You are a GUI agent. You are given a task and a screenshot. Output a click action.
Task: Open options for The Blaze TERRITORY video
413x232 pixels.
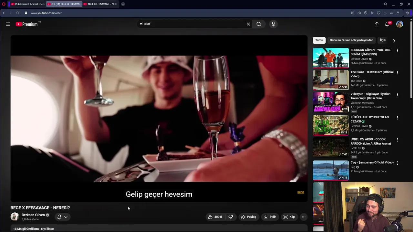pos(398,72)
